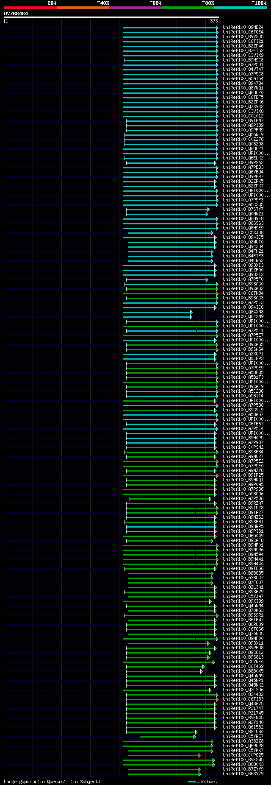Screen dimensions: 271x785
Task: Click the green alignment bar for UniRef100_B8B0X5
Action: (x=164, y=671)
